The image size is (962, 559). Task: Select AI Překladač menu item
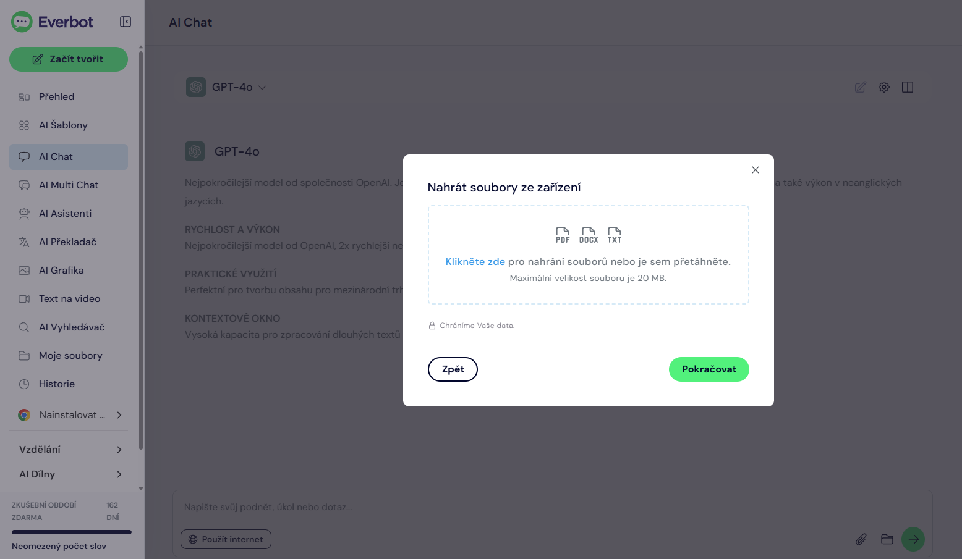click(69, 242)
